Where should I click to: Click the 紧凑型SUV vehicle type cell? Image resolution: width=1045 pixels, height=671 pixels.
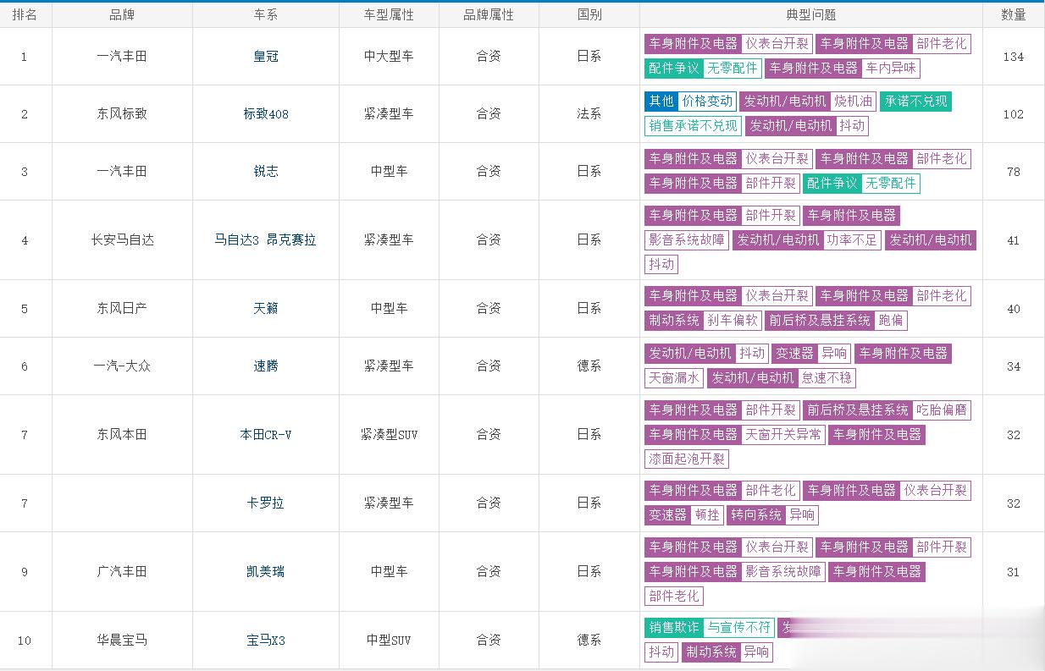point(389,435)
